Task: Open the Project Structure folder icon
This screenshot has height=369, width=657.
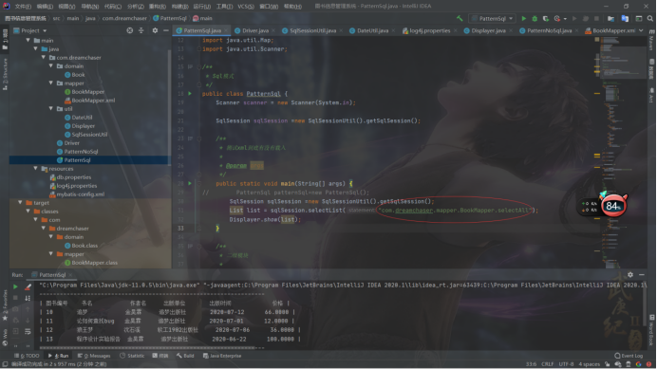Action: (610, 18)
